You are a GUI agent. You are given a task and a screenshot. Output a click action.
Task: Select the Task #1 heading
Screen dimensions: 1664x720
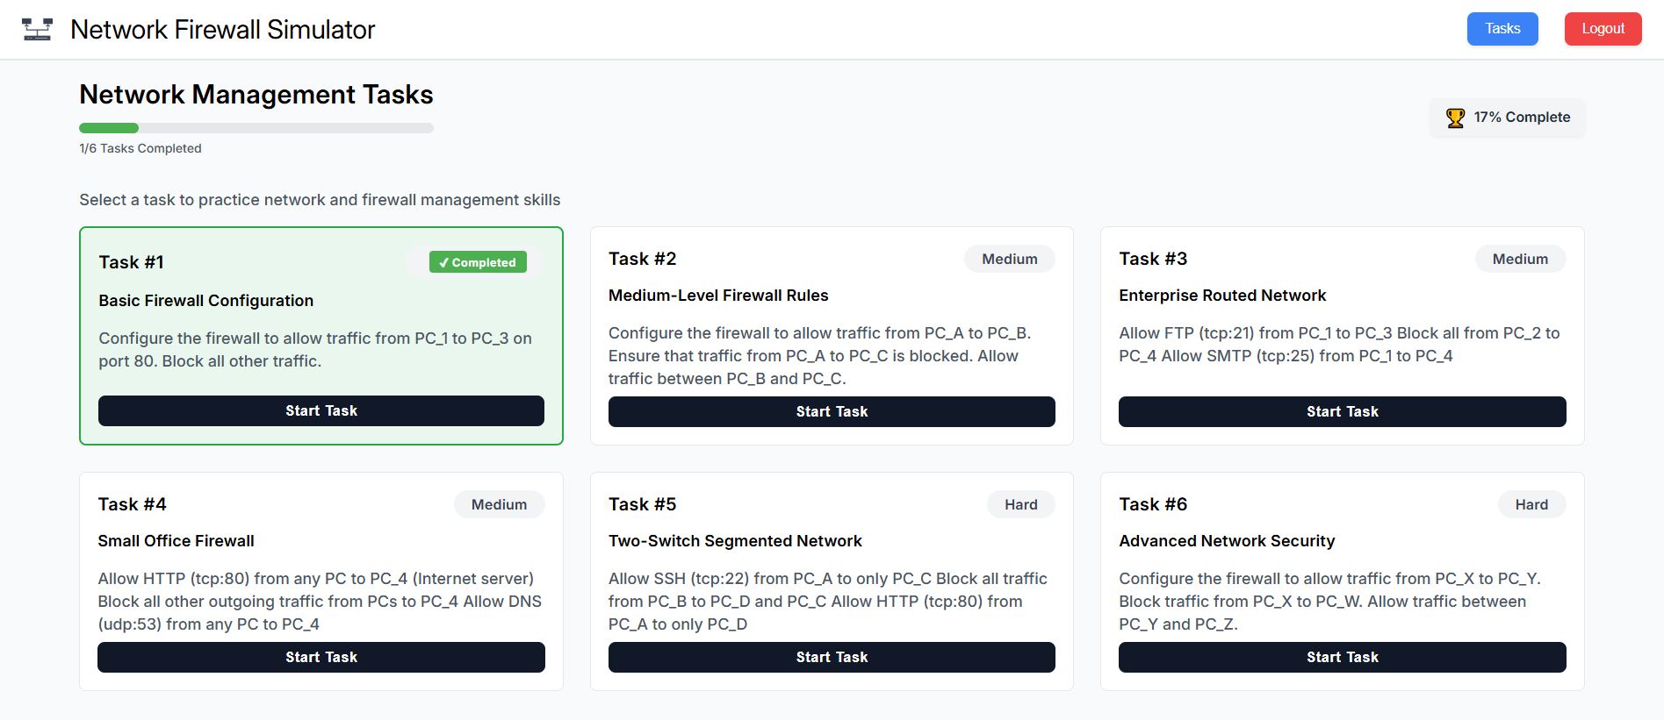131,262
